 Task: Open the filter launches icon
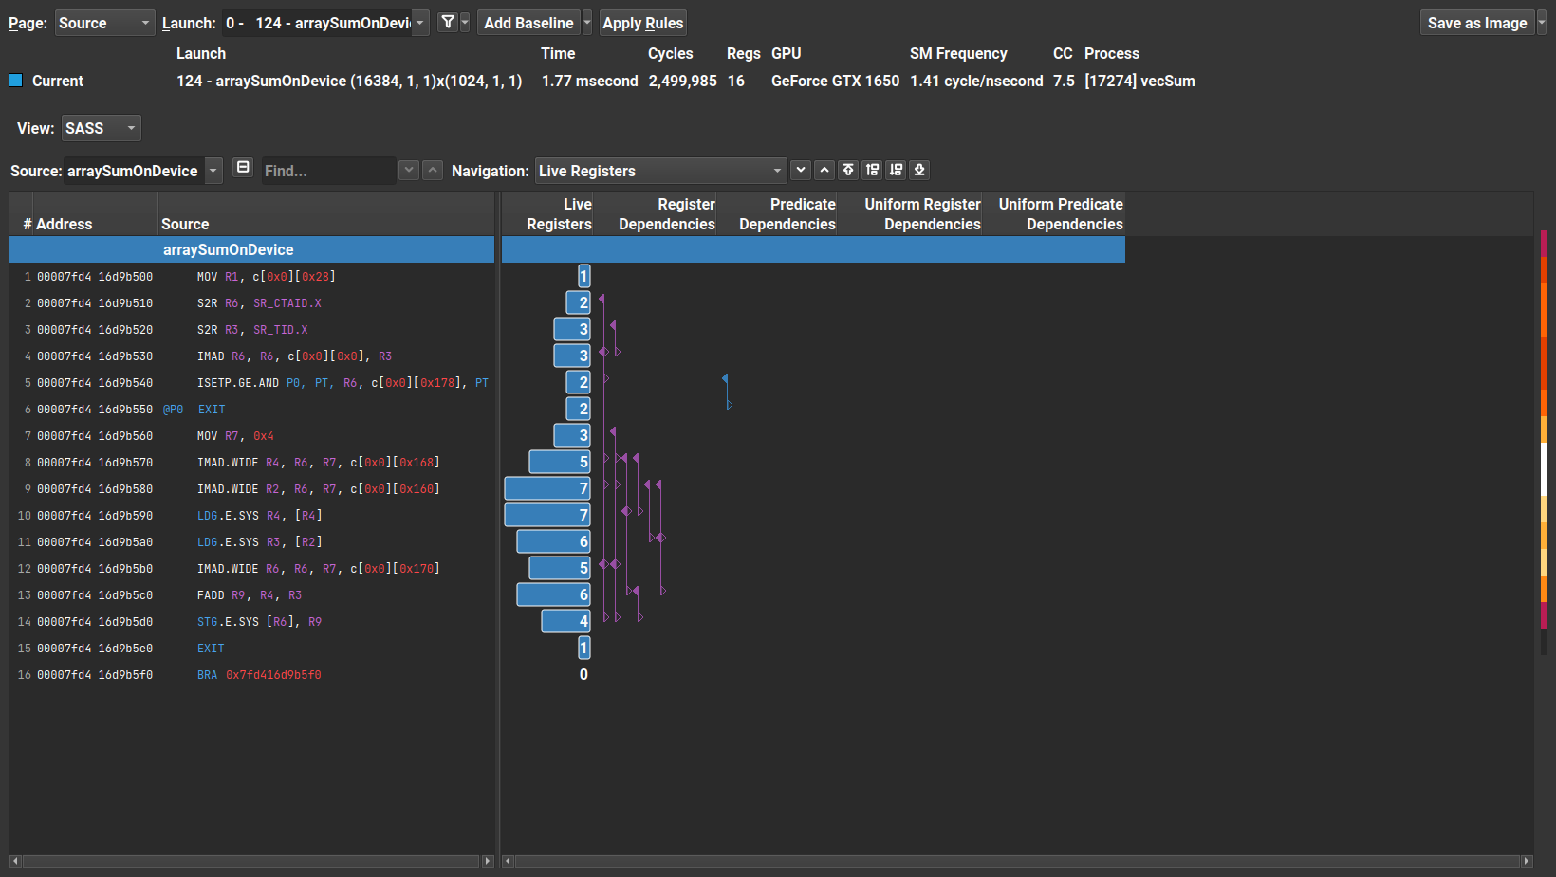click(x=448, y=22)
